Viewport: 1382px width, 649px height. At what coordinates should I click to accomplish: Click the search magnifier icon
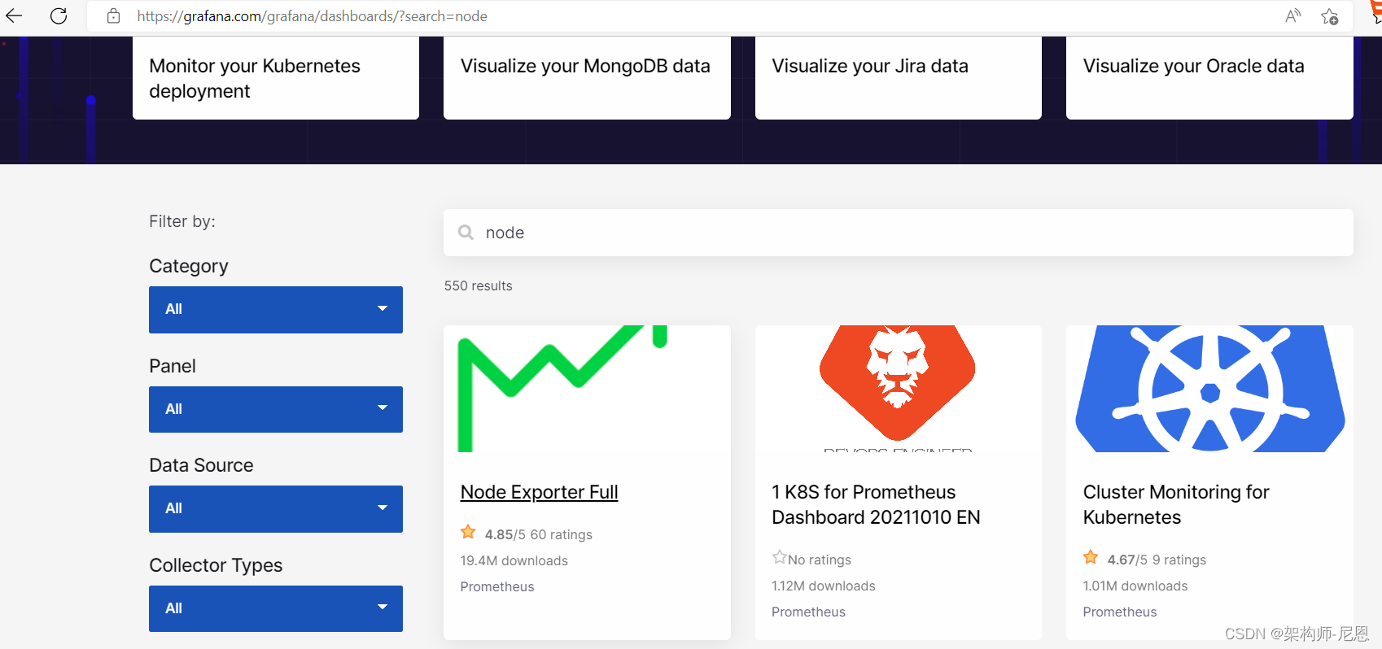pyautogui.click(x=466, y=233)
